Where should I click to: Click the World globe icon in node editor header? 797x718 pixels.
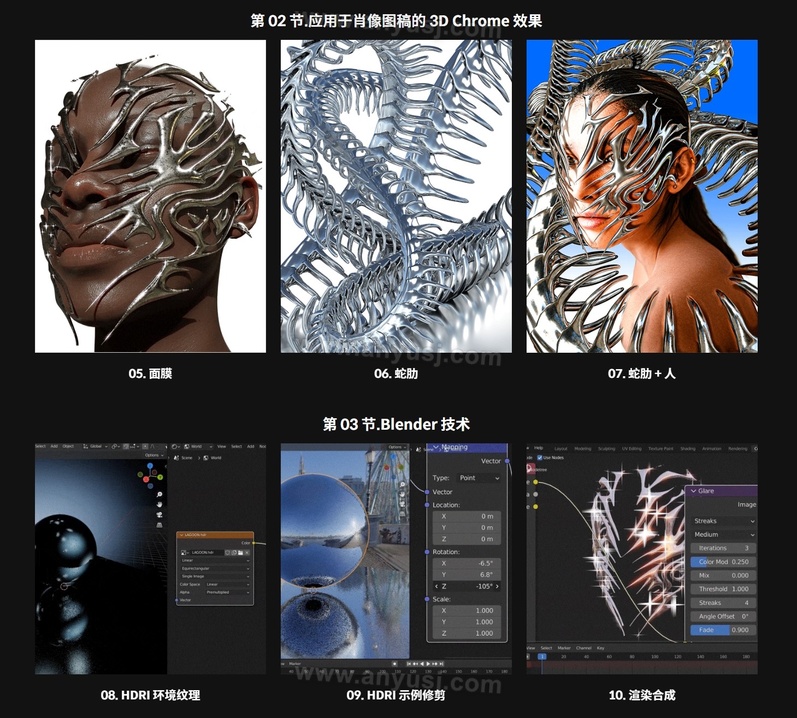tap(186, 447)
